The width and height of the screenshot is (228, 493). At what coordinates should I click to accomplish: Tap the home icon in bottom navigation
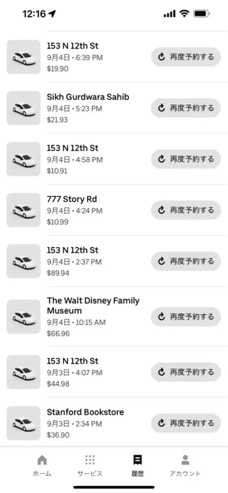[x=42, y=465]
